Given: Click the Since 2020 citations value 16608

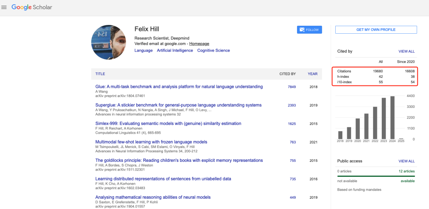Looking at the screenshot, I should [x=410, y=71].
